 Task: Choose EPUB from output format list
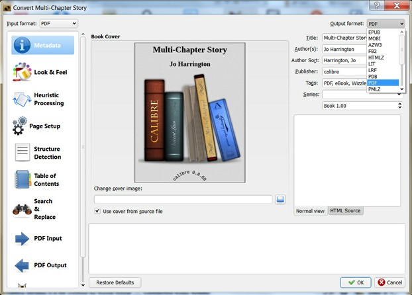383,32
